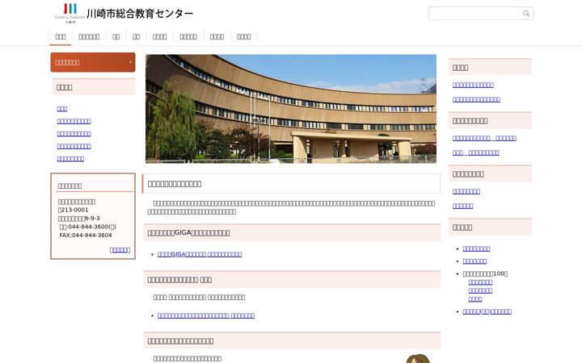Open the 川崎市総合教育センター site title
The width and height of the screenshot is (582, 363).
(140, 14)
